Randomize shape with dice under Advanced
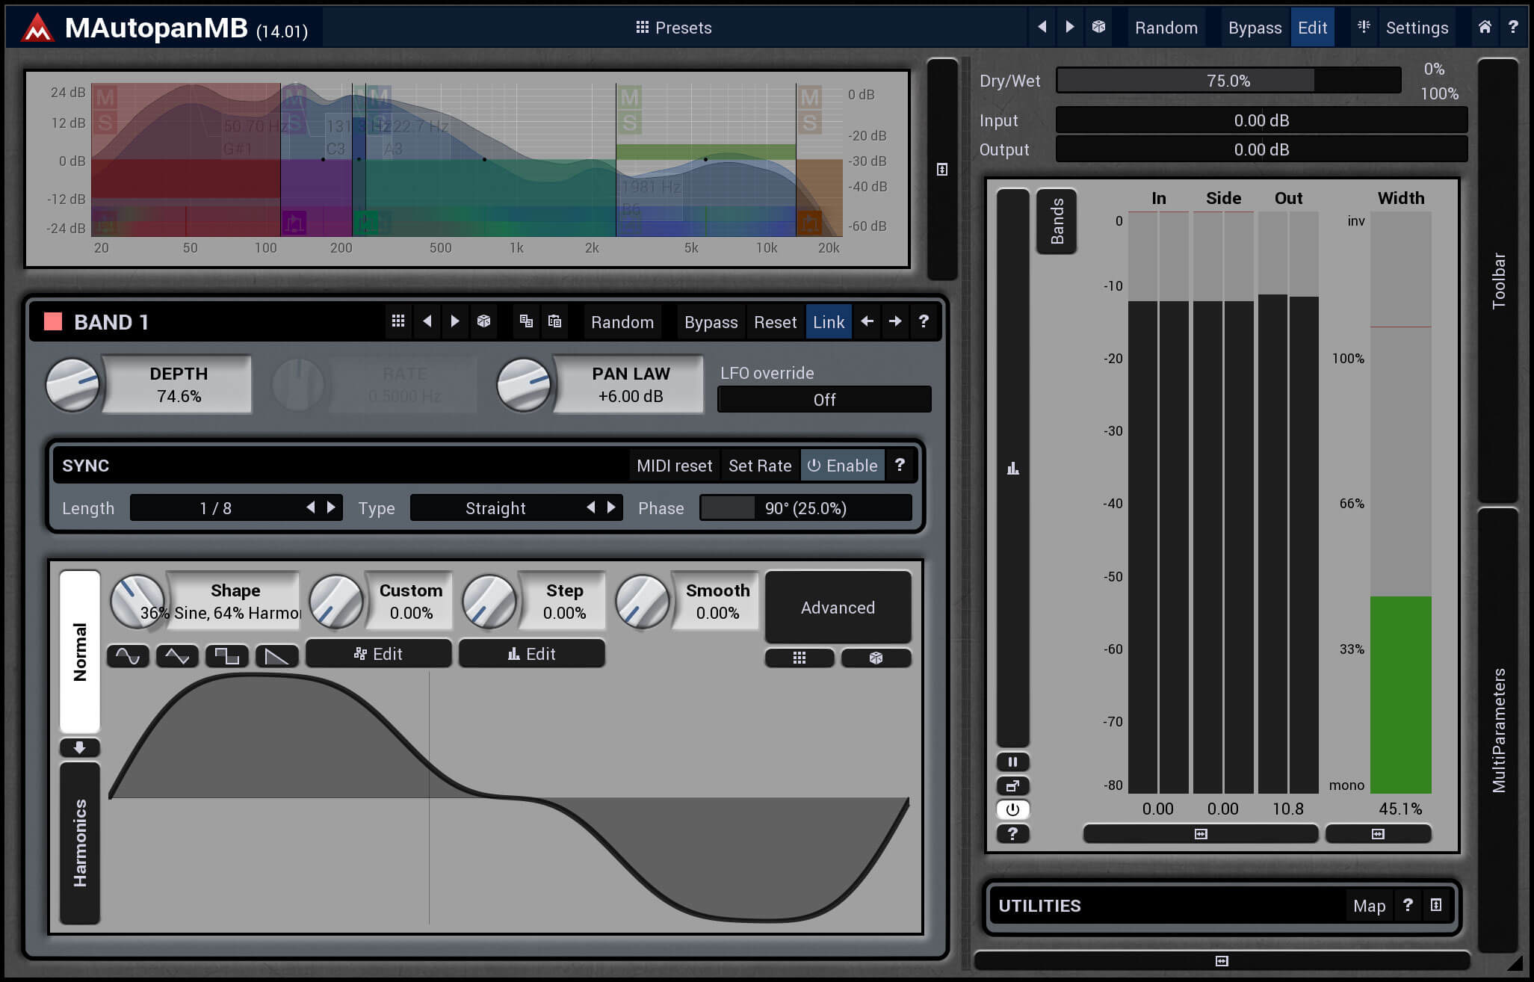This screenshot has height=982, width=1534. click(876, 658)
